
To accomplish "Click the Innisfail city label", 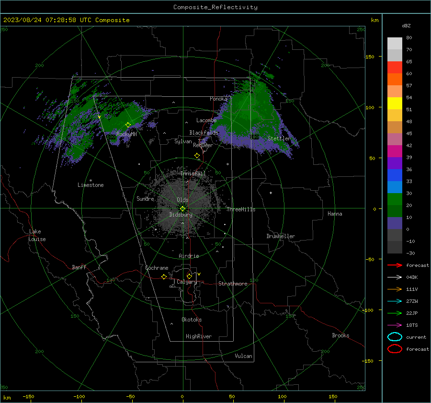I will coord(193,173).
